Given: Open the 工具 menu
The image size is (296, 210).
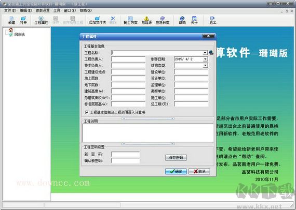Looking at the screenshot, I should pyautogui.click(x=57, y=10).
